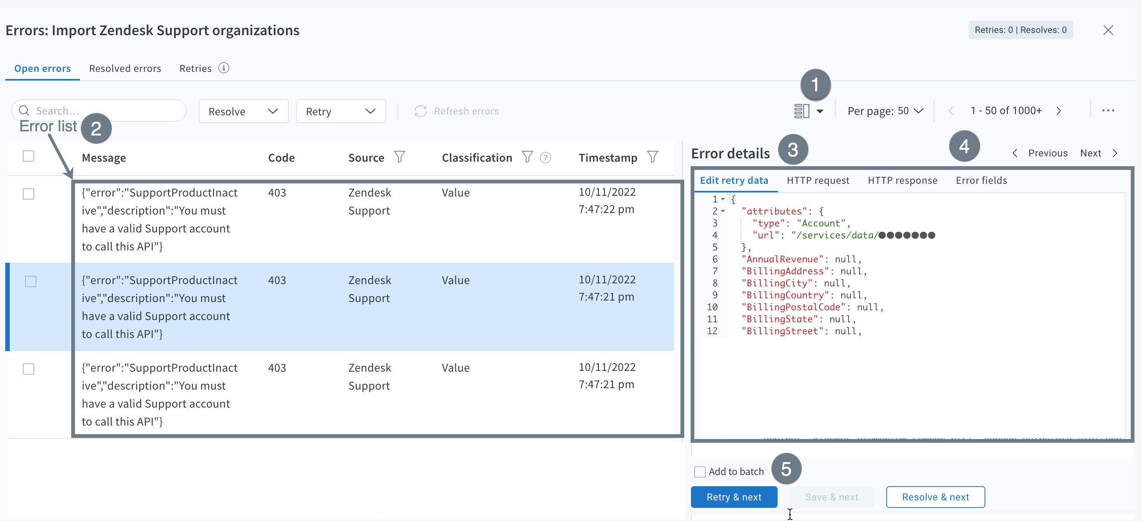Click the Retries: 0 | Resolves: 0 badge

1020,30
